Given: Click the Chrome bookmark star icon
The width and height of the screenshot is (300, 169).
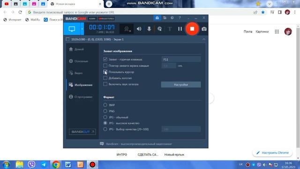Looking at the screenshot, I should tap(263, 12).
